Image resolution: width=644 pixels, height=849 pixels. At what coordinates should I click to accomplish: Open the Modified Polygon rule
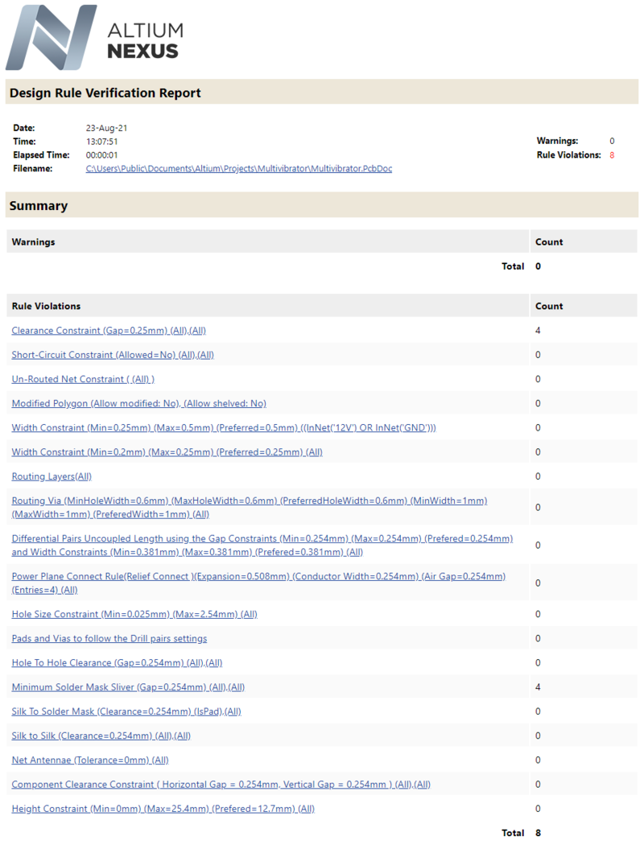point(138,403)
